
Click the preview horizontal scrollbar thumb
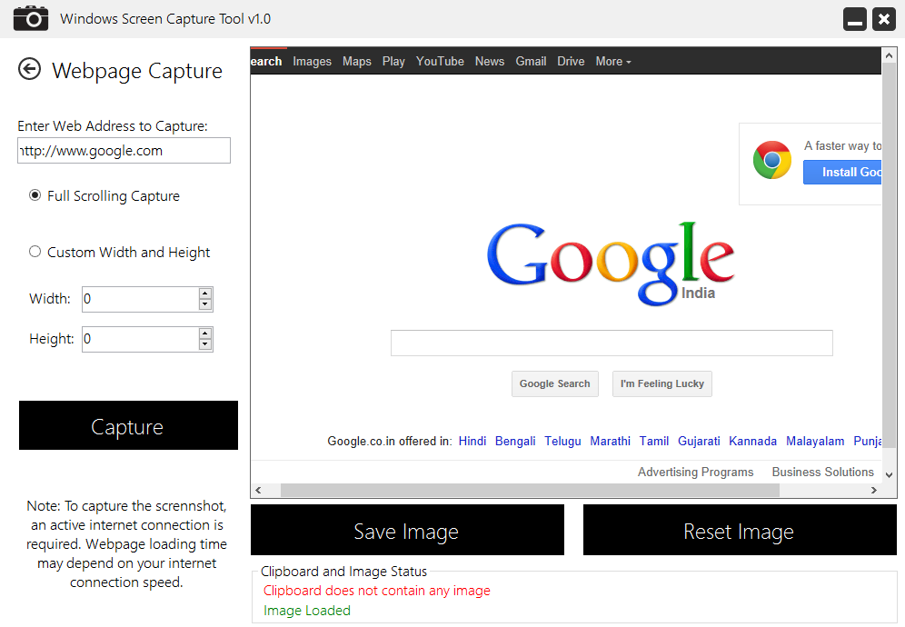(x=529, y=490)
